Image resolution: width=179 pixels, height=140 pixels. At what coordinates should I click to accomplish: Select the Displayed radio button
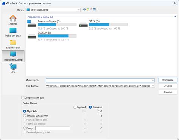tap(90, 107)
